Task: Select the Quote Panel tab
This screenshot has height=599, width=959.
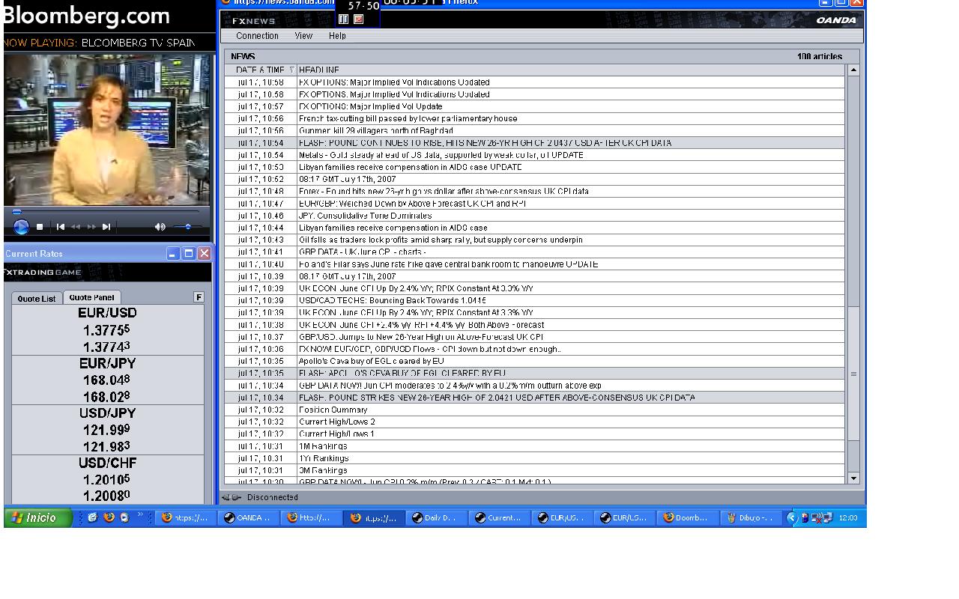Action: 92,297
